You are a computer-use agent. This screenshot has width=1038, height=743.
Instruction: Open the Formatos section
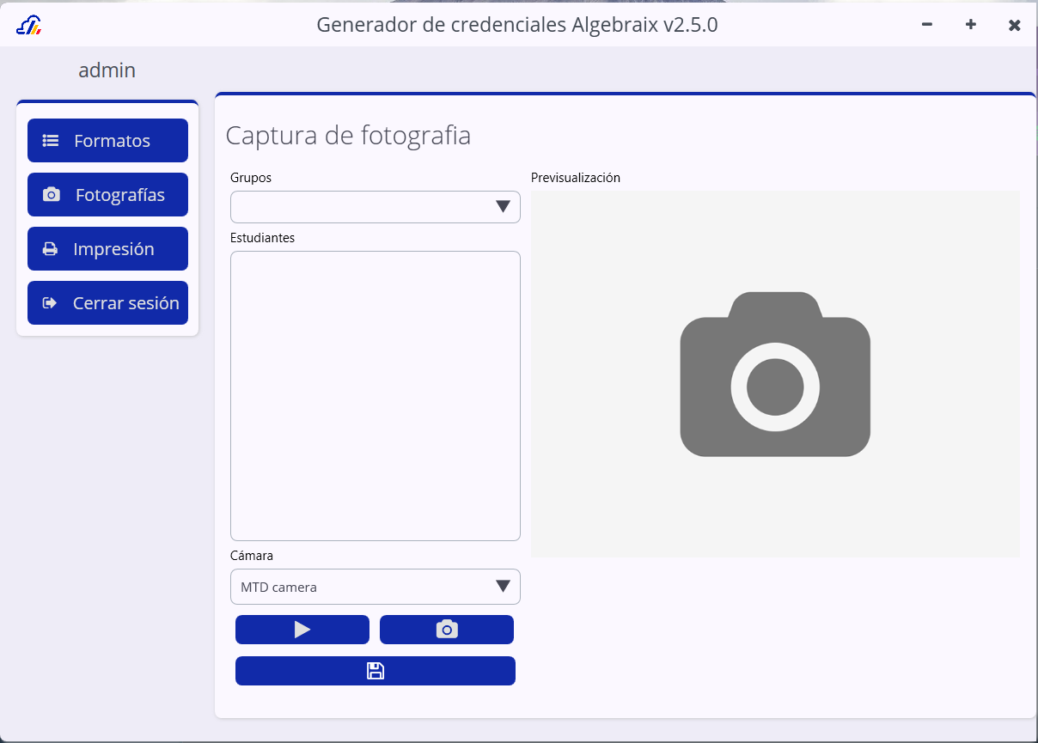pyautogui.click(x=107, y=141)
